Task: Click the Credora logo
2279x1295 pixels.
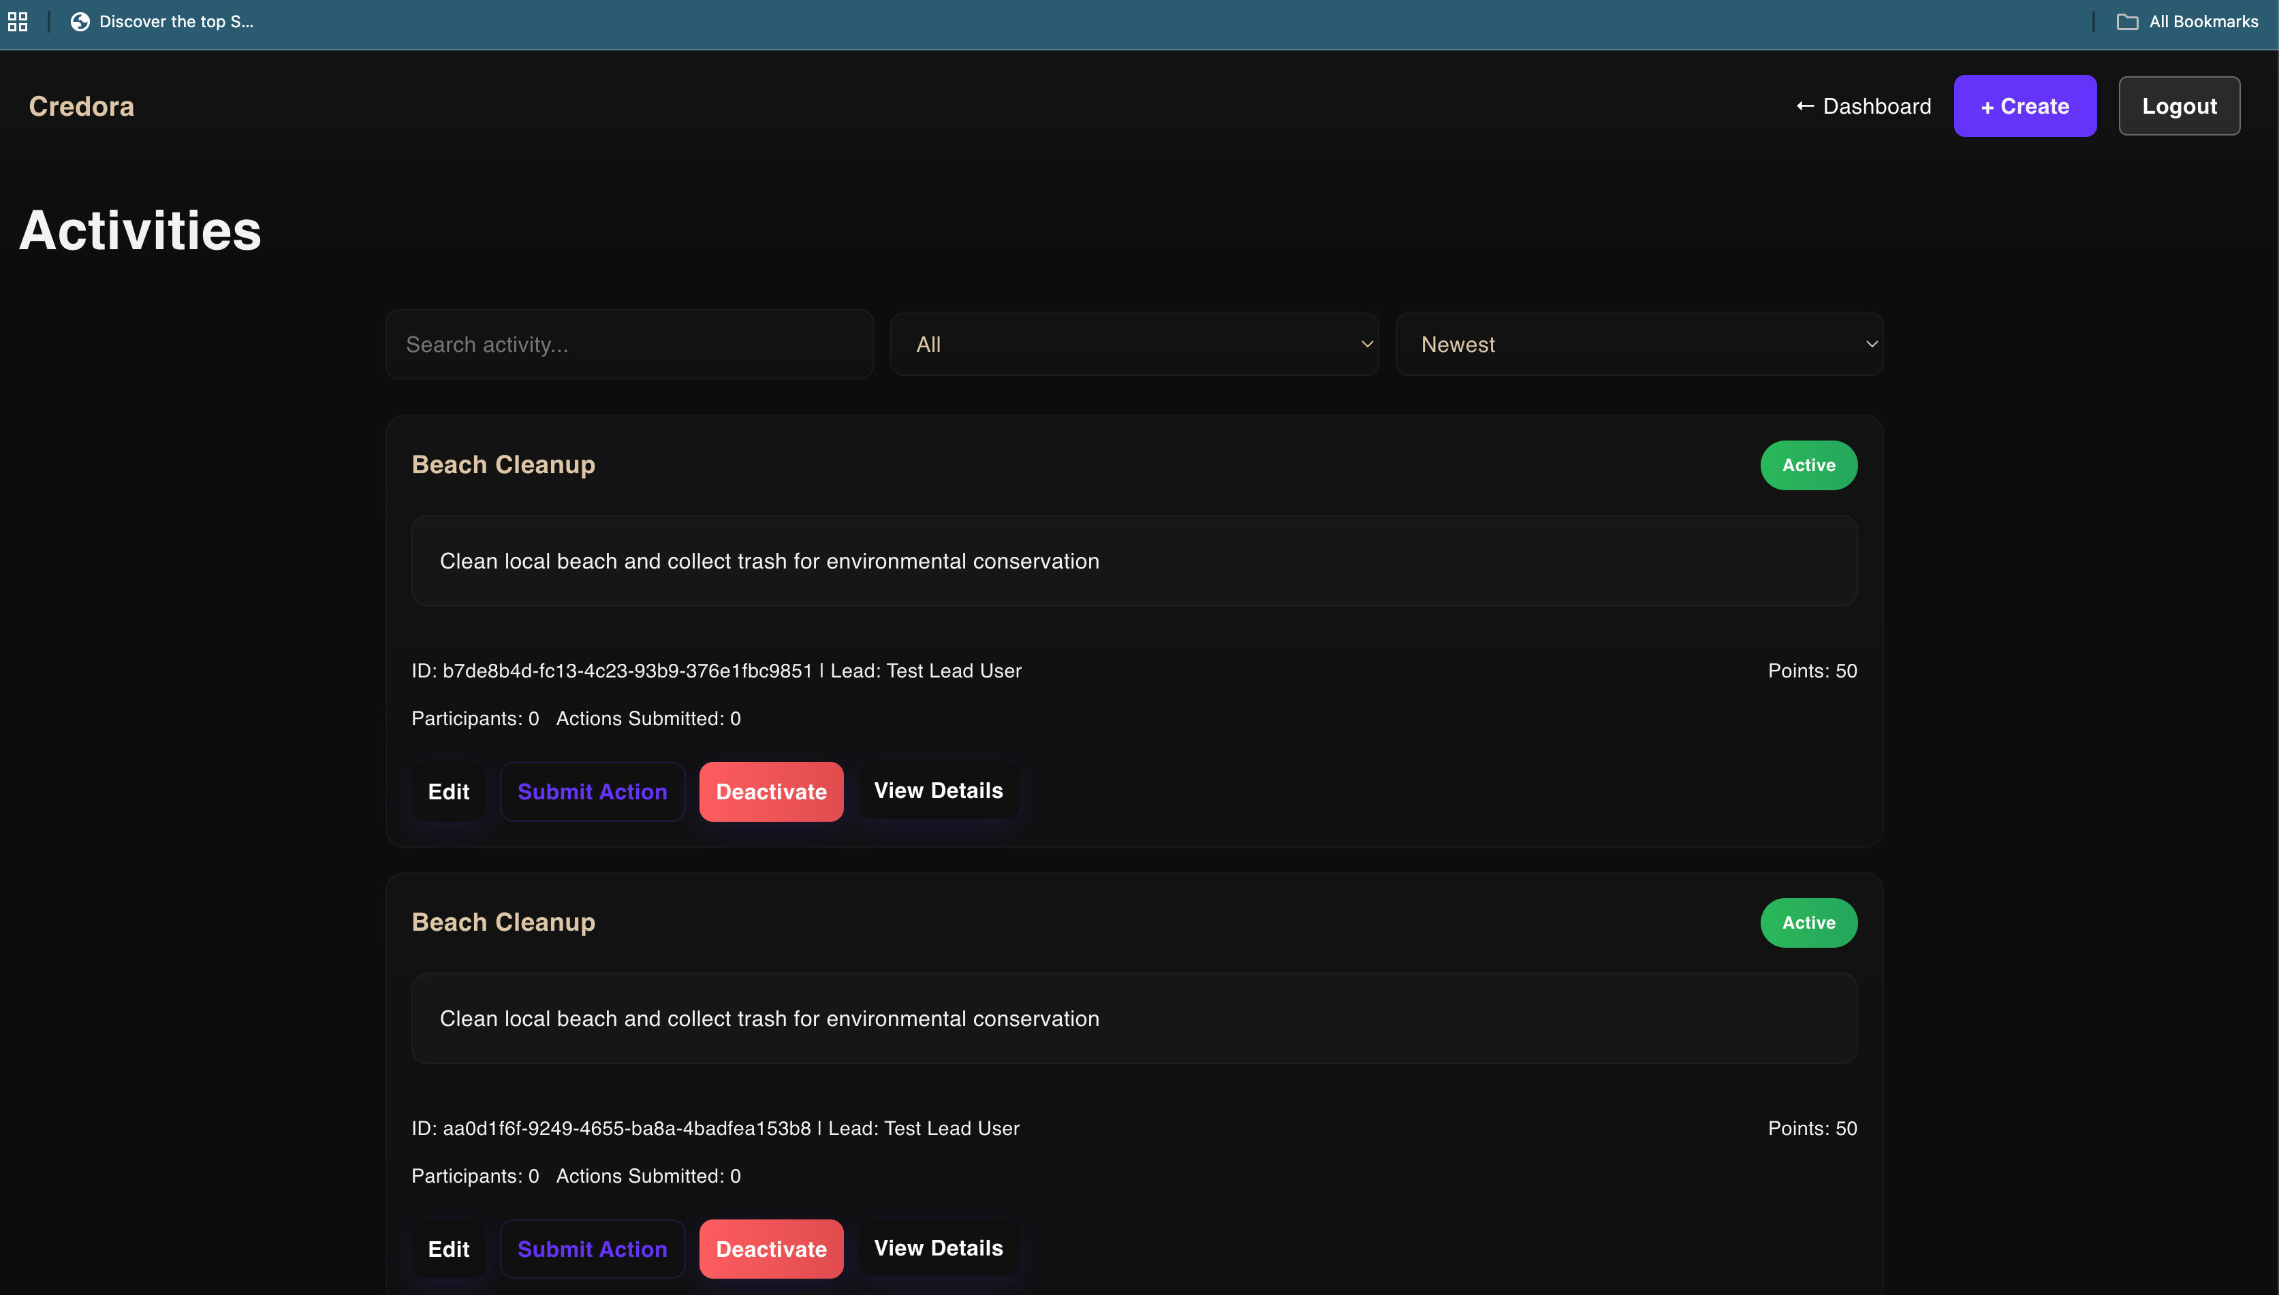Action: pos(81,106)
